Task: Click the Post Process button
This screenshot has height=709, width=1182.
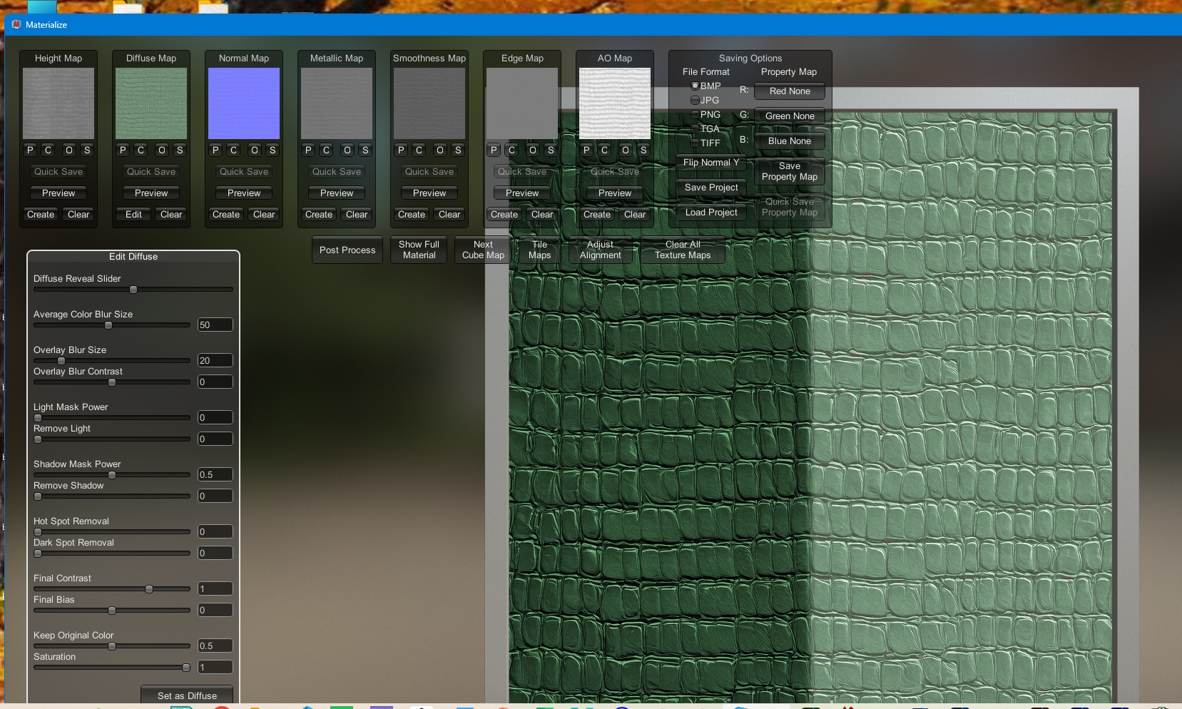Action: pos(347,250)
